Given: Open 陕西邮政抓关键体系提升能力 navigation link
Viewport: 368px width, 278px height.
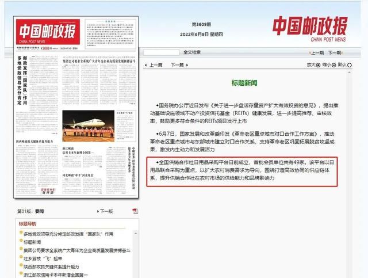Looking at the screenshot, I should click(x=51, y=266).
